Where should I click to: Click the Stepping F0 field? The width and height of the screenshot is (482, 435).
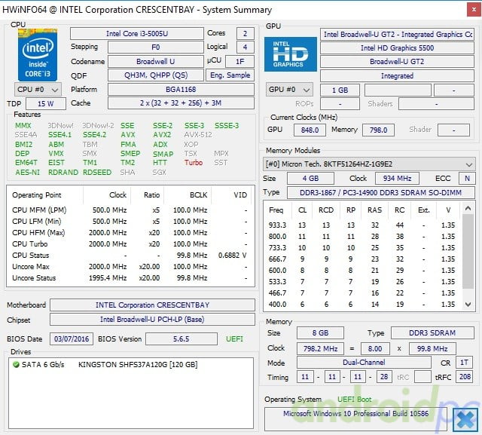156,47
